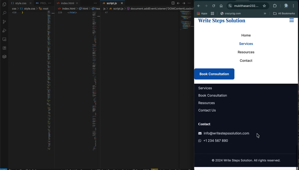Click the blue Book Consultation button
Screen dimensions: 299x170
[x=214, y=74]
